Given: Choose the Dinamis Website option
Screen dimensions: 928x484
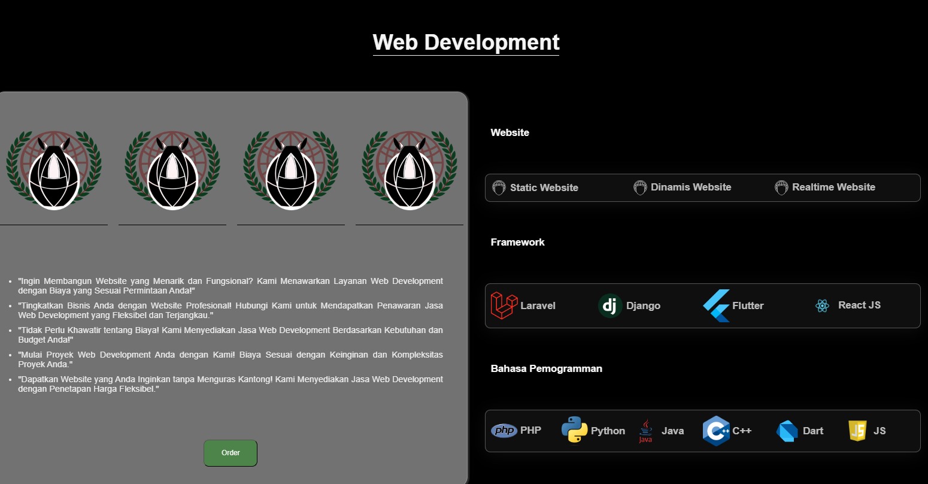Looking at the screenshot, I should pos(690,187).
